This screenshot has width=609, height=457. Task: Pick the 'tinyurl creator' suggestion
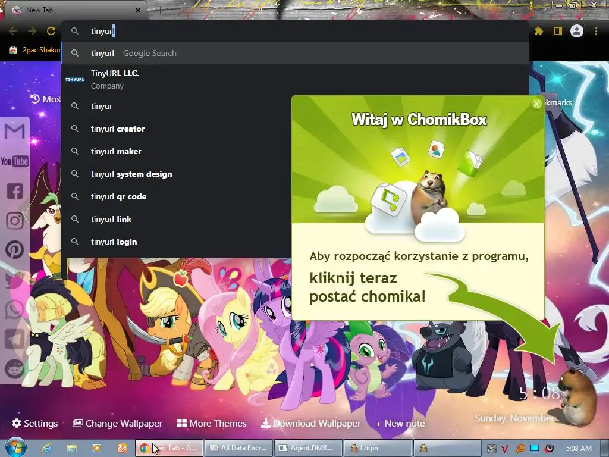pos(177,129)
